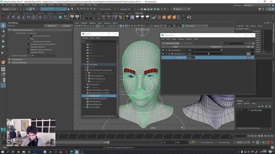Select the Paint Selection brush tool
This screenshot has height=154, width=275.
(3, 36)
